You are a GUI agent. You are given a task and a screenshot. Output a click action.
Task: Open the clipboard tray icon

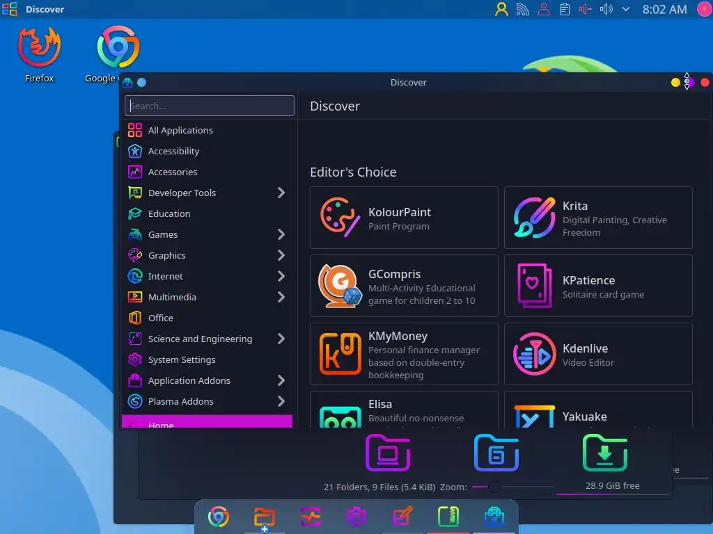pos(564,9)
